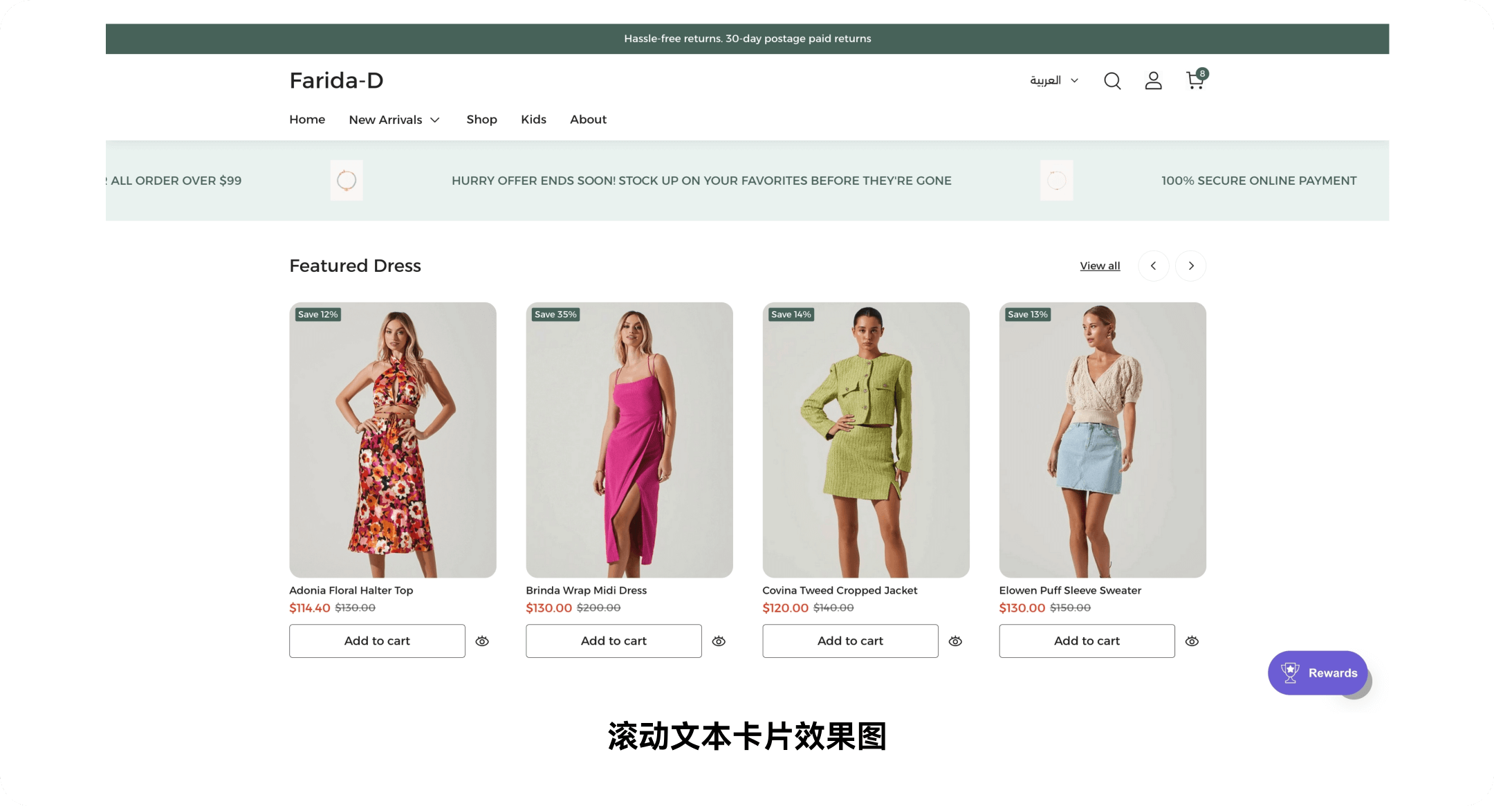Add Brinda Wrap Midi Dress to cart
1494x806 pixels.
pos(614,641)
